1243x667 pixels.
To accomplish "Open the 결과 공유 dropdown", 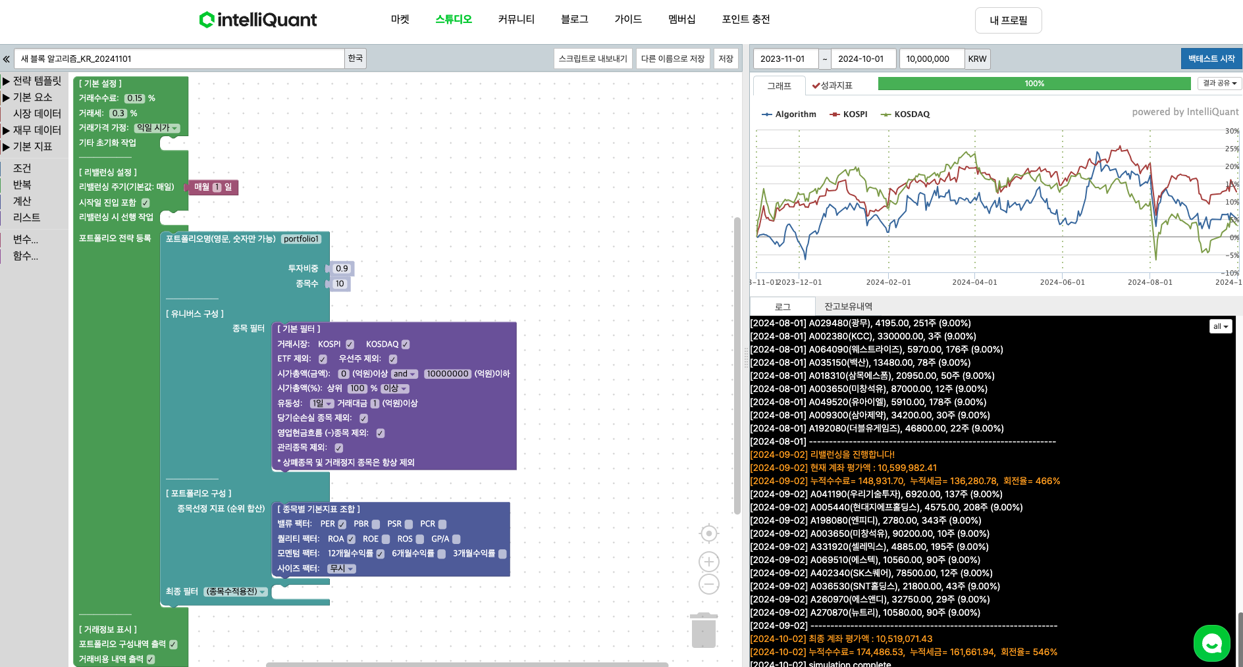I will tap(1219, 84).
